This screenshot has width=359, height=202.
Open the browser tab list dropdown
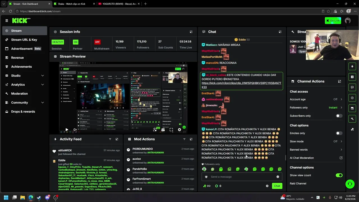coord(4,4)
